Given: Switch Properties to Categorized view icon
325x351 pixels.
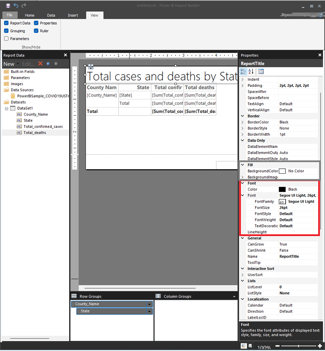Looking at the screenshot, I should point(243,72).
